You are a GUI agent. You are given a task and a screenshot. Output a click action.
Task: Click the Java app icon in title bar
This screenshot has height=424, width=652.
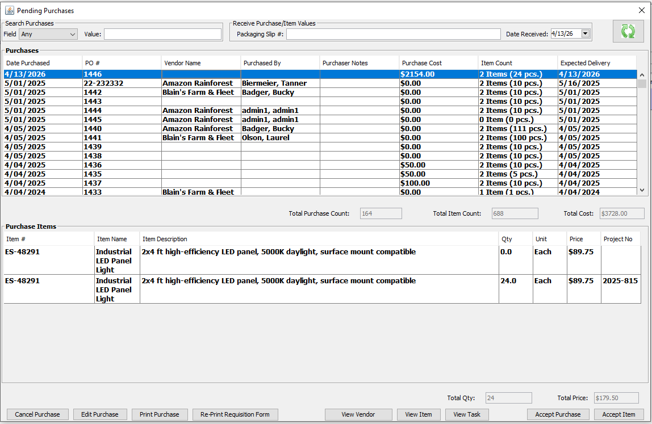click(9, 10)
